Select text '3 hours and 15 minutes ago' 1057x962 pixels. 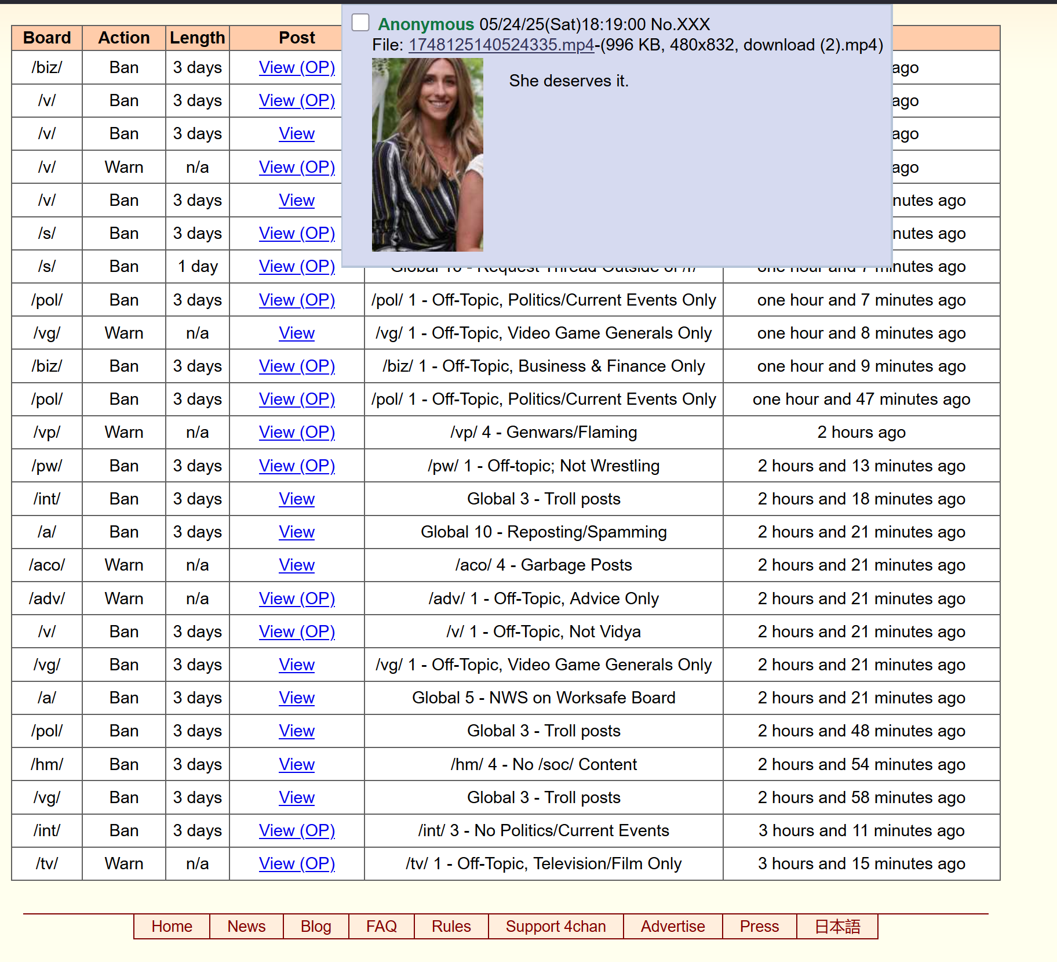862,863
